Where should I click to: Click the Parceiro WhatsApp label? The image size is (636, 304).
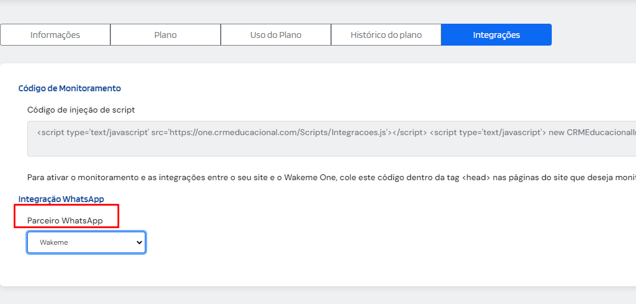(x=65, y=220)
